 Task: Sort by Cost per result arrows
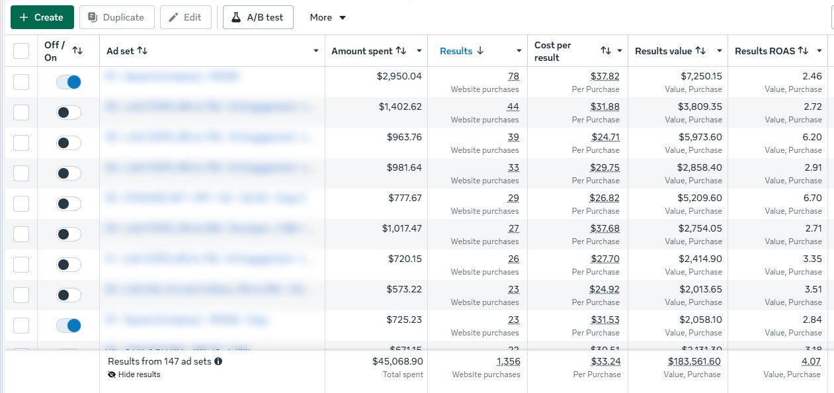[606, 51]
